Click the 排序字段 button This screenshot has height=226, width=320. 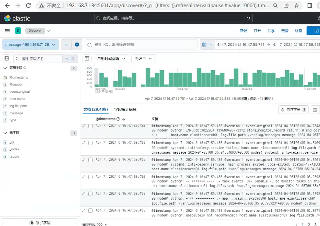click(x=293, y=110)
